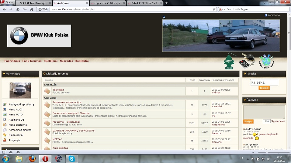291x163 pixels.
Task: Open the MEETAI forum
Action: click(57, 139)
